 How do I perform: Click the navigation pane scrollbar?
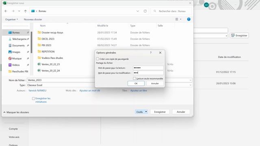click(x=31, y=42)
